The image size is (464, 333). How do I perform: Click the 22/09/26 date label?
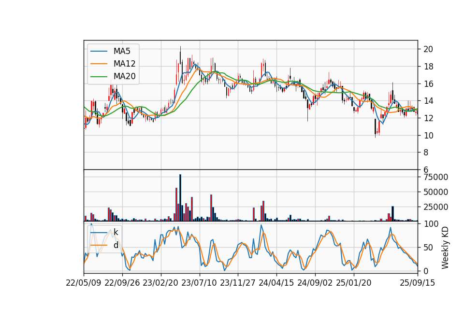[122, 283]
